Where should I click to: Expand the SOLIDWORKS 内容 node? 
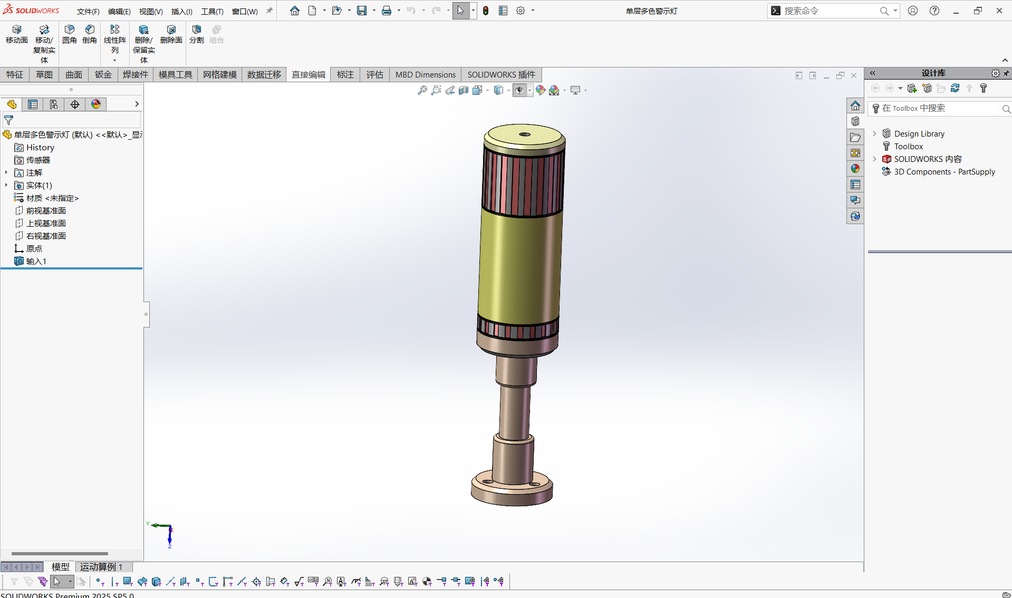(x=874, y=159)
